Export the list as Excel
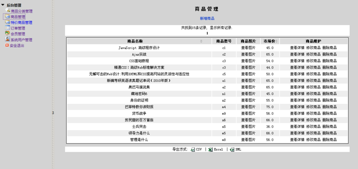The height and width of the screenshot is (169, 358). 218,150
